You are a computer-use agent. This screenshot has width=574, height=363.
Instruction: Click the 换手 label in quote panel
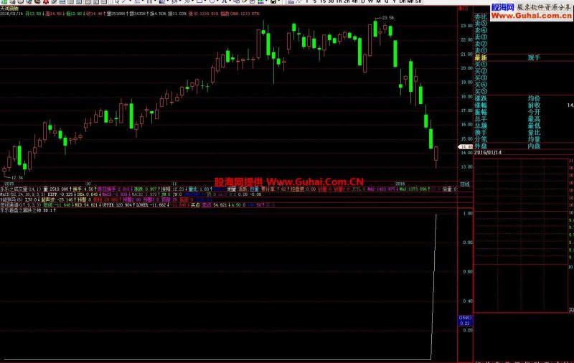(481, 133)
